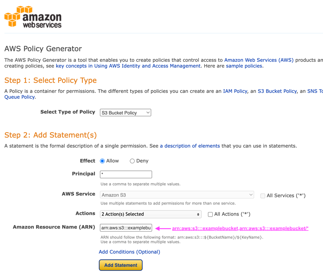Image resolution: width=323 pixels, height=278 pixels.
Task: Click the pink examplebucket ARN annotation text
Action: click(240, 228)
